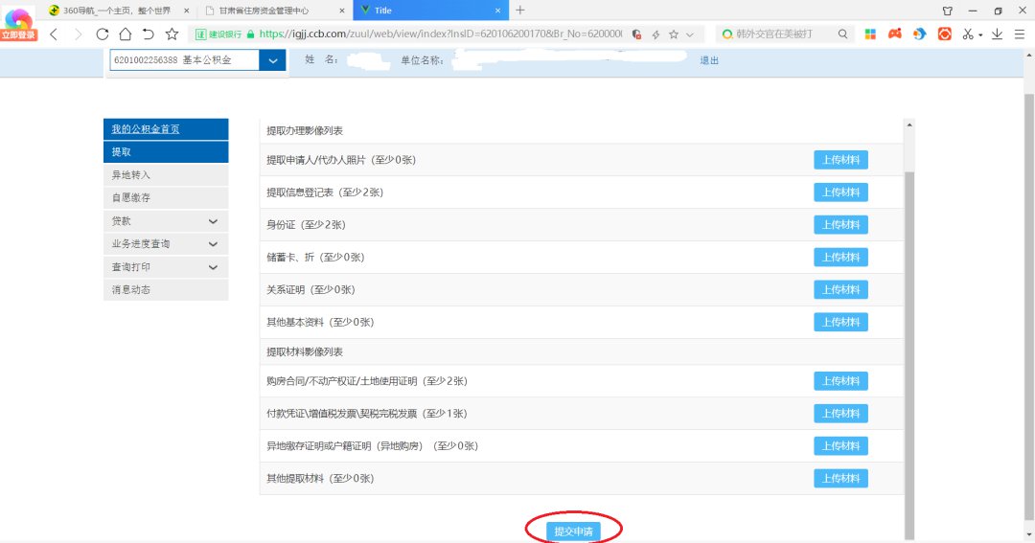Click 提交申请 button

[x=574, y=531]
